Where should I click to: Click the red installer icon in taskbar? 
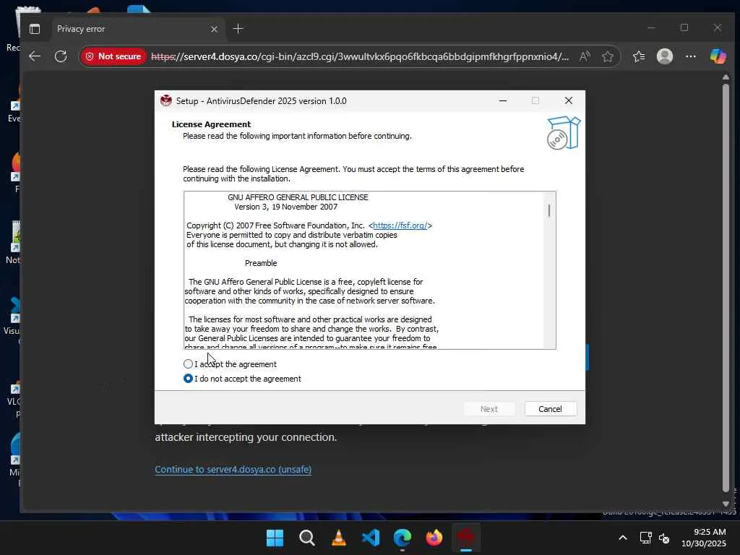click(466, 538)
